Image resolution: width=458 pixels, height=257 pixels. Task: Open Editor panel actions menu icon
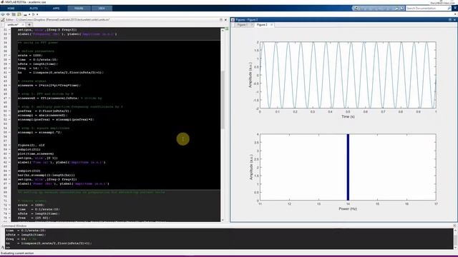point(221,19)
